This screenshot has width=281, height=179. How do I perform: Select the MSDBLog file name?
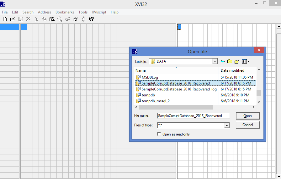(150, 77)
